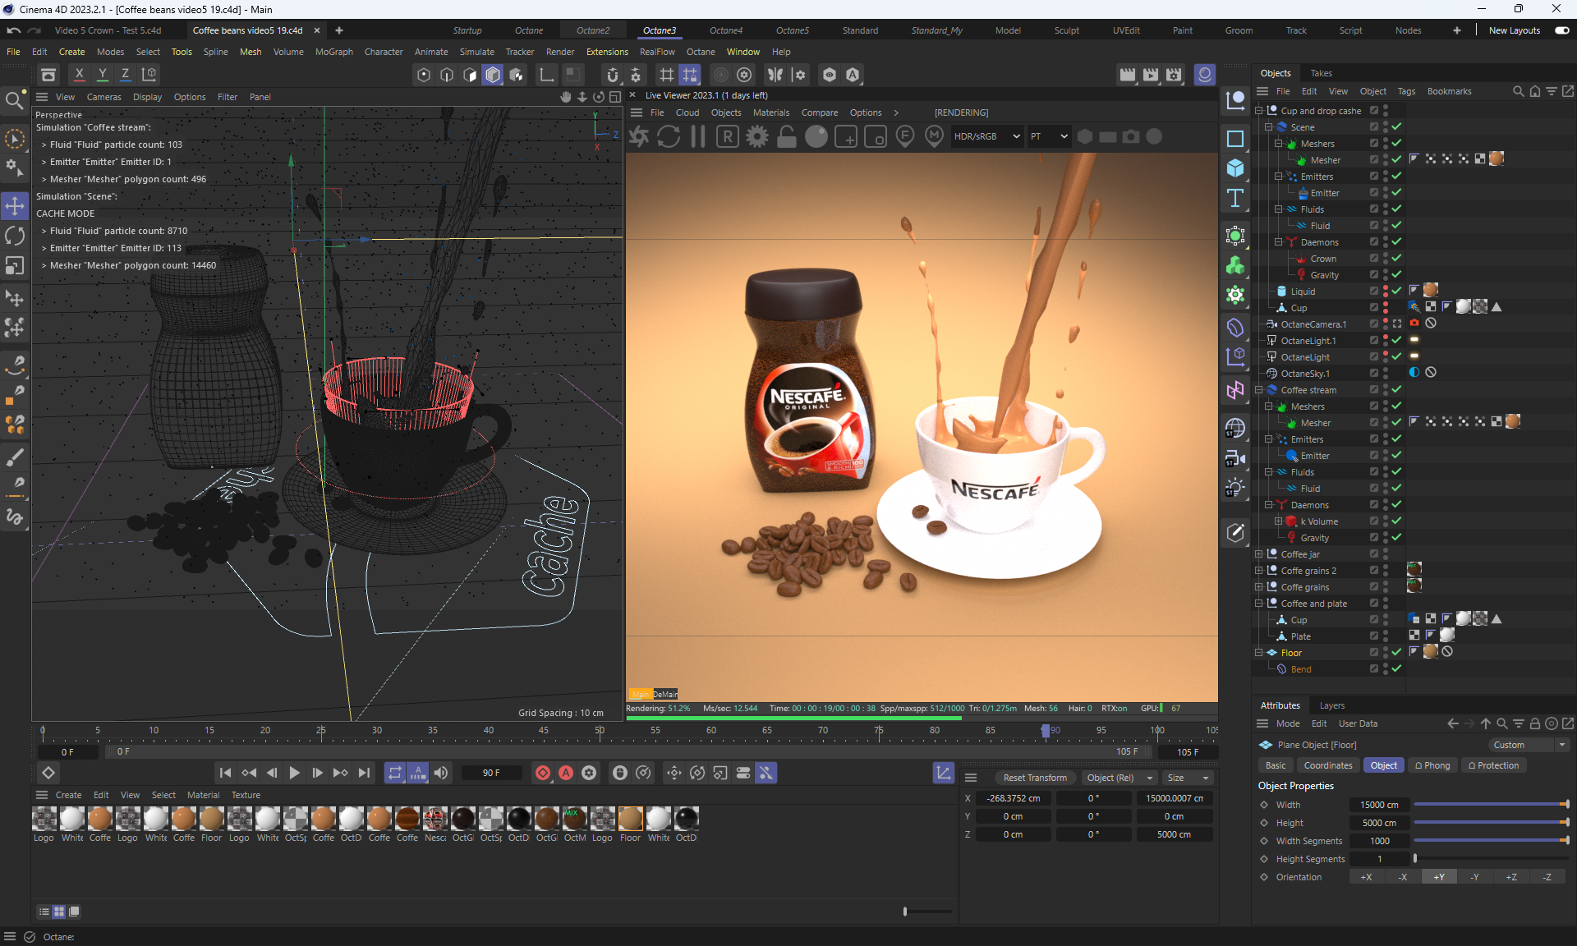
Task: Select the Move tool in left toolbar
Action: 15,205
